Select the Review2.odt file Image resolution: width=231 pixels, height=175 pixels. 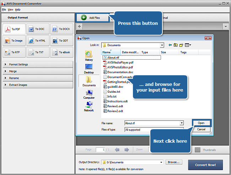113,111
